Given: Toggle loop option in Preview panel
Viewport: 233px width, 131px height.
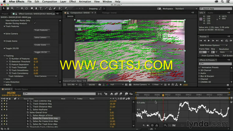Looking at the screenshot, I should (227, 40).
